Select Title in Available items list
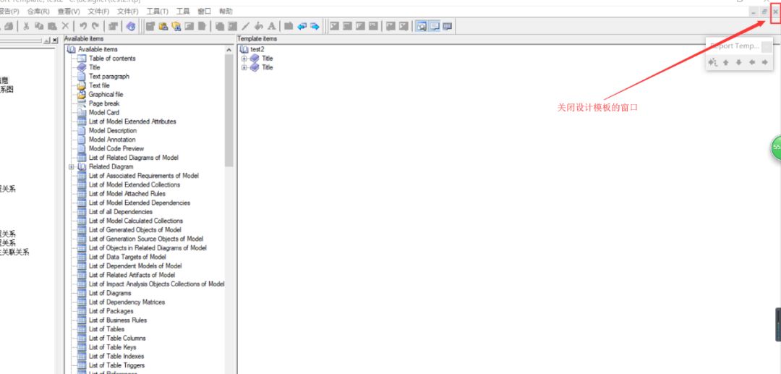Image resolution: width=781 pixels, height=374 pixels. tap(94, 67)
